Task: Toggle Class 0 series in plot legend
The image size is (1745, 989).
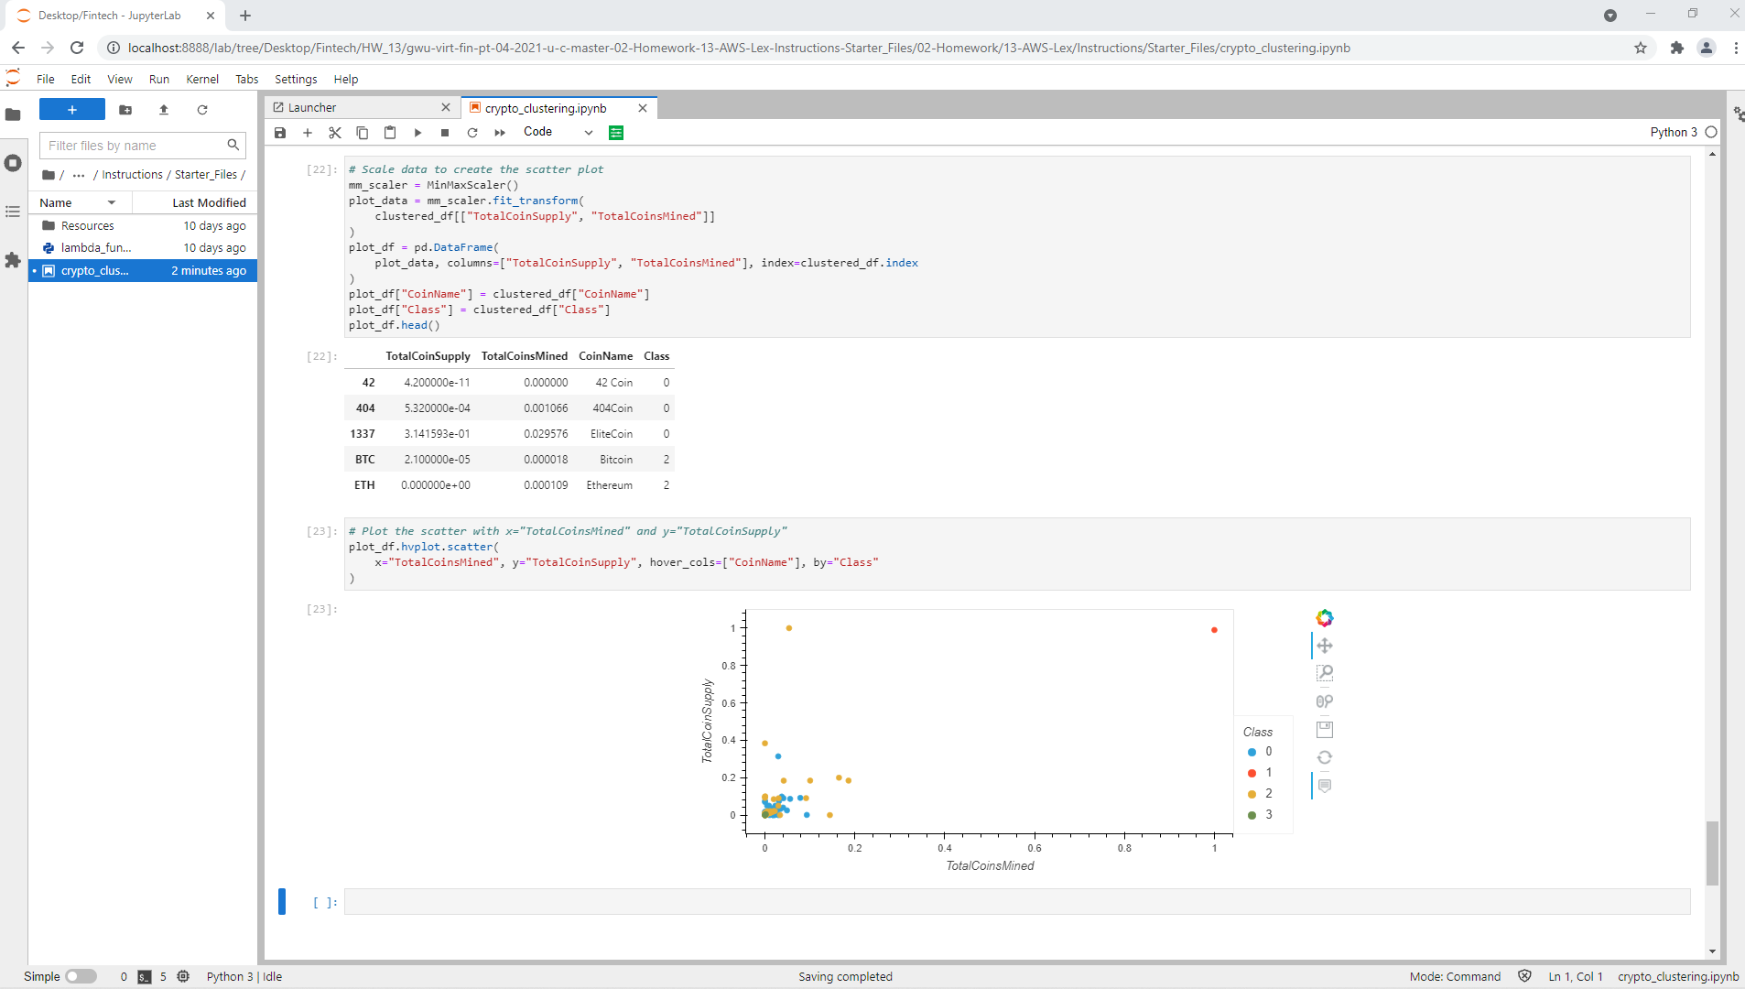Action: point(1260,752)
